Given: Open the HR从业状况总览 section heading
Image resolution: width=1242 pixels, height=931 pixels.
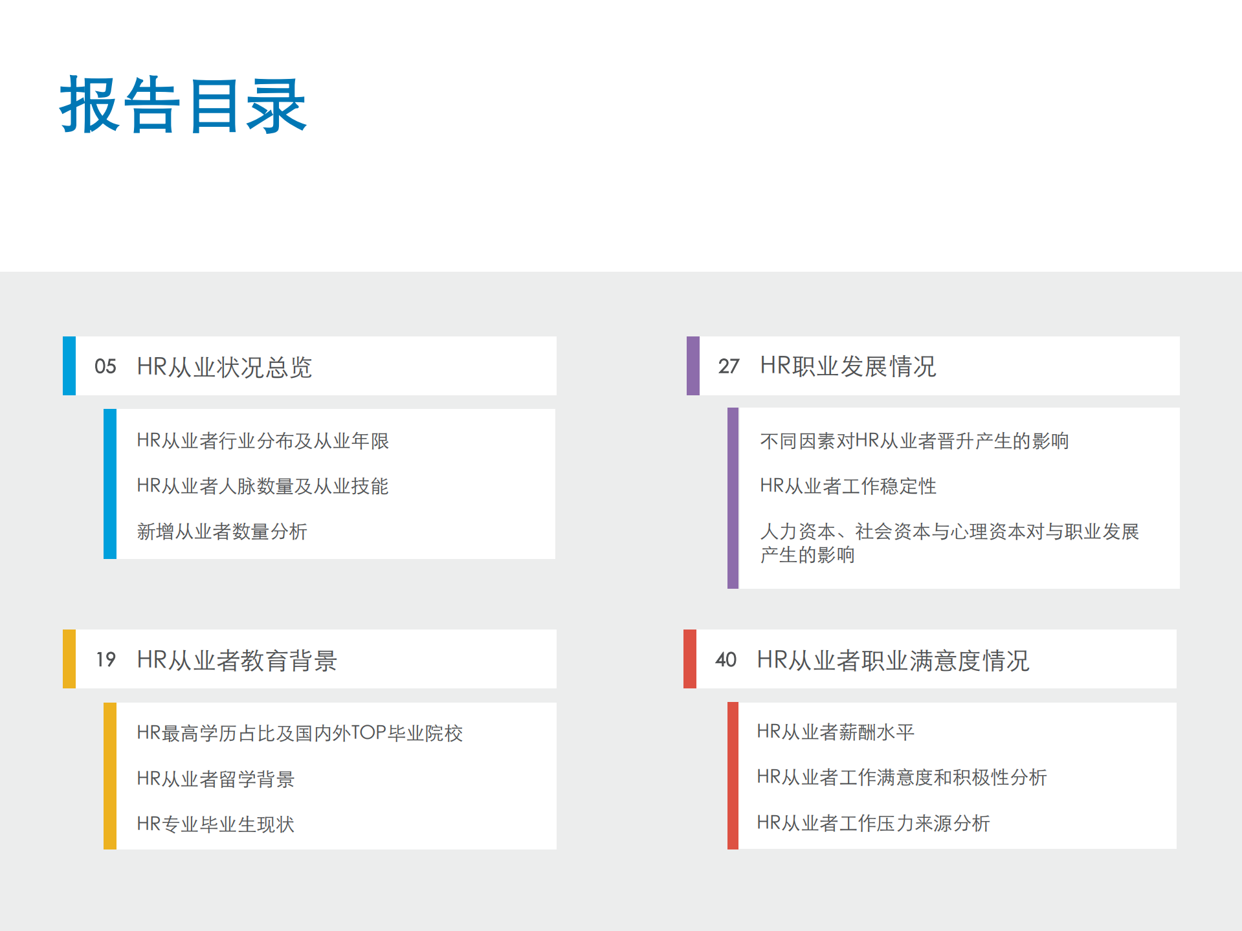Looking at the screenshot, I should [226, 366].
